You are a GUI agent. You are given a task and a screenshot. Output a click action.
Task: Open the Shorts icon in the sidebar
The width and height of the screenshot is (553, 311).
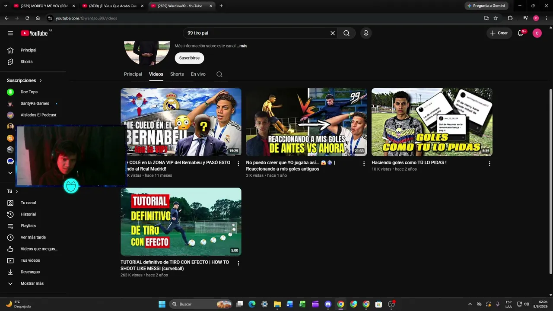click(10, 62)
